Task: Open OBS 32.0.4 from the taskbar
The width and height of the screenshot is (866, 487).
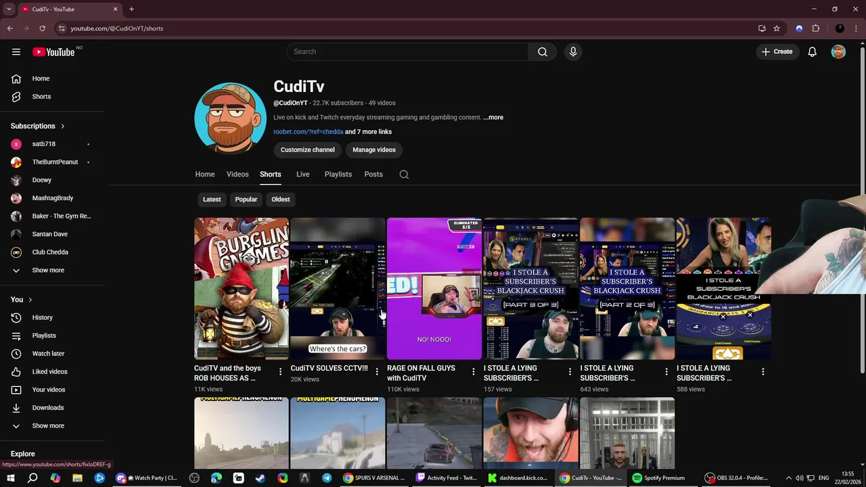Action: 736,478
